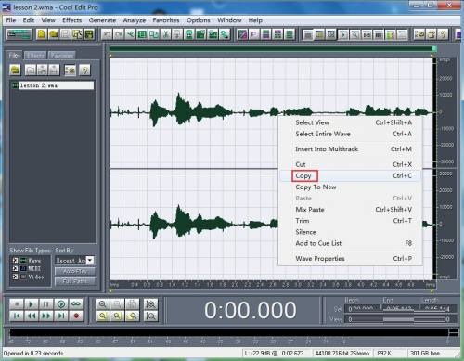
Task: Open the View menu
Action: (48, 20)
